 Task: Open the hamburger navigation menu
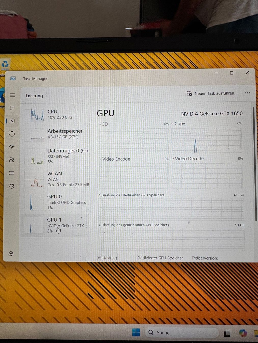pos(12,95)
